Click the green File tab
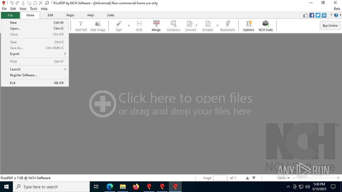Screen dimensions: 342x192 10,15
